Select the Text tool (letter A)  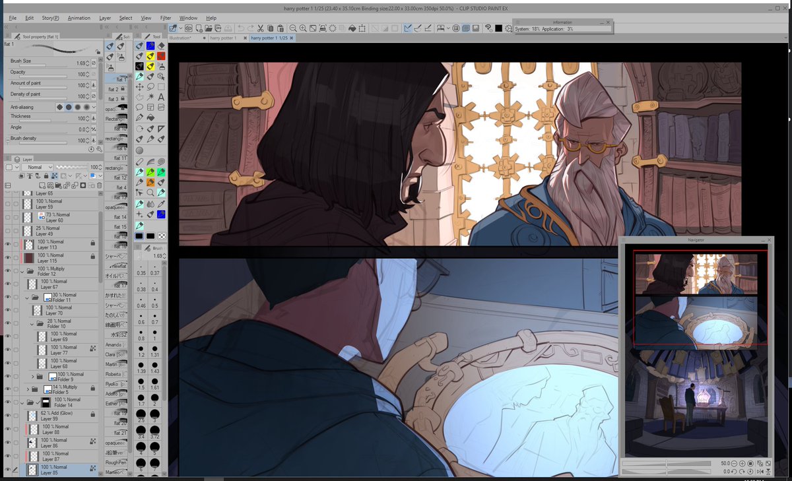162,97
